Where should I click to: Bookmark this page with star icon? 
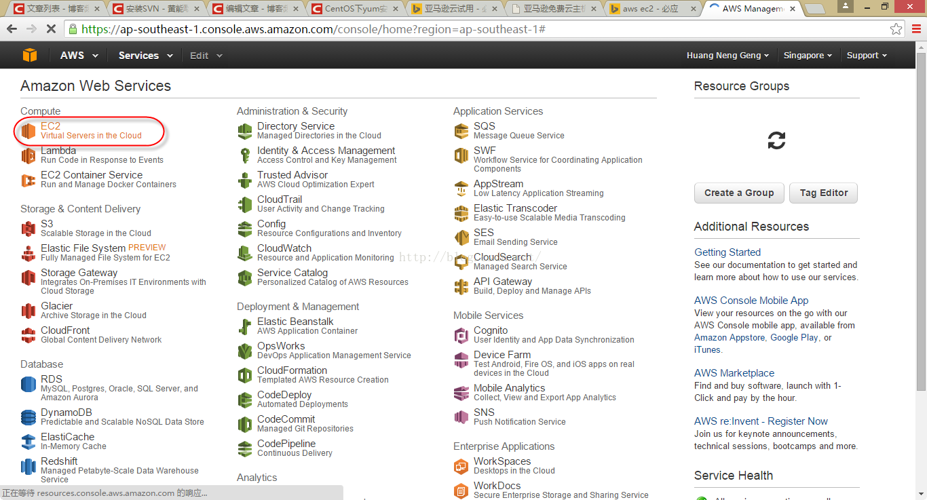click(x=896, y=29)
